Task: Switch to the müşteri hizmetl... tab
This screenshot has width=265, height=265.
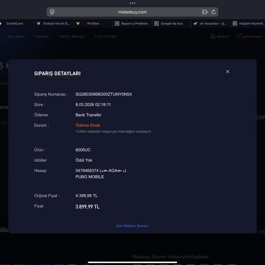Action: 248,23
